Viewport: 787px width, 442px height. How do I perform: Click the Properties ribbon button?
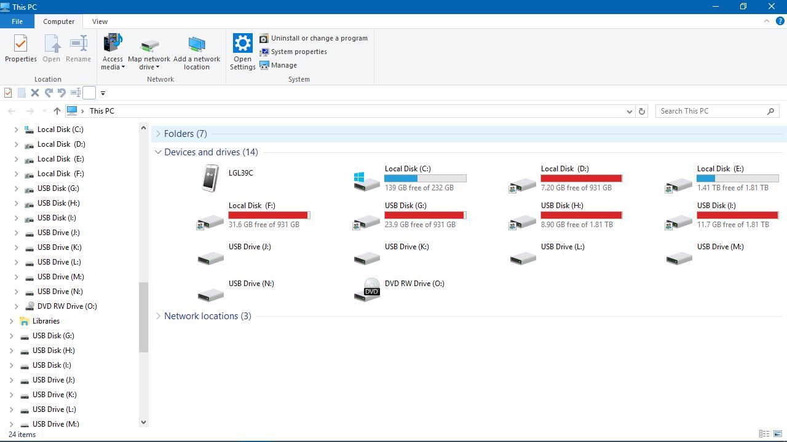click(21, 49)
